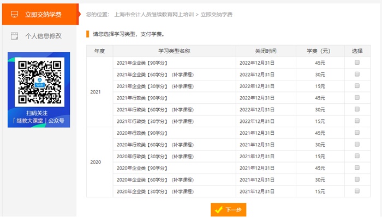Click the 年度 column header
The height and width of the screenshot is (224, 382).
[99, 51]
